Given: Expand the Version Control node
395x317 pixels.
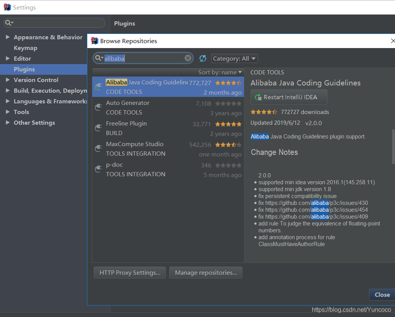Looking at the screenshot, I should pos(8,80).
